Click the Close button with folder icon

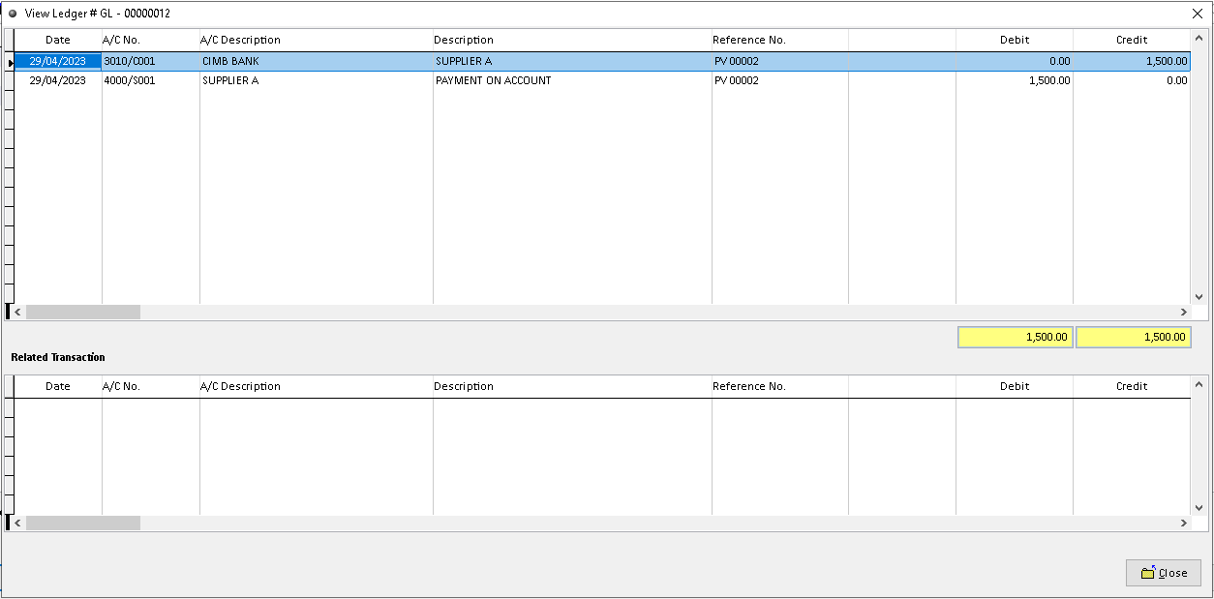click(x=1163, y=573)
